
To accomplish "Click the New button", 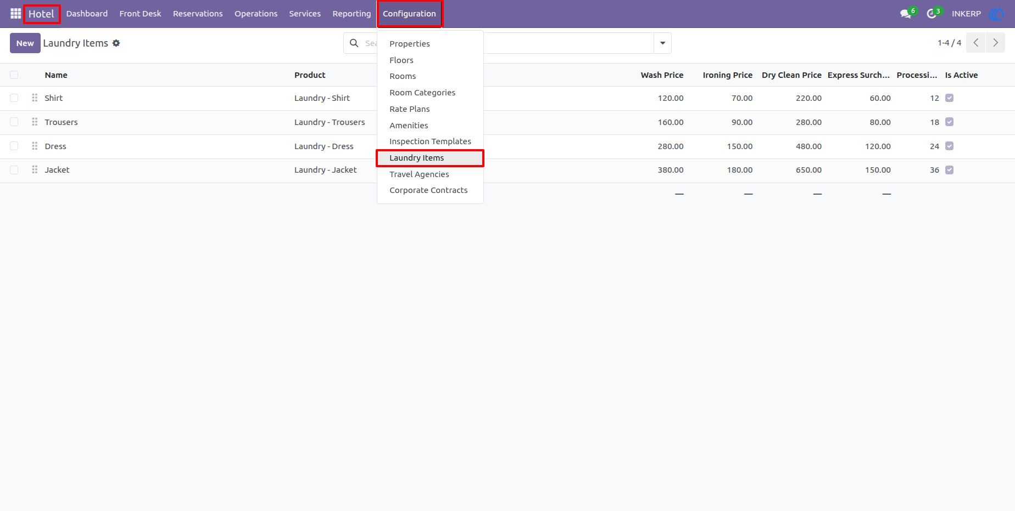I will click(25, 43).
